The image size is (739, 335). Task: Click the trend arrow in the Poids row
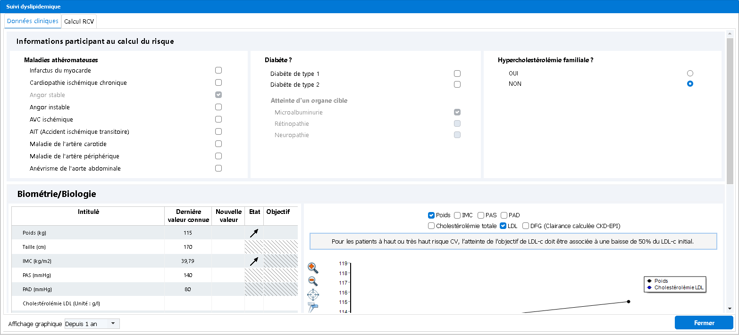(254, 233)
